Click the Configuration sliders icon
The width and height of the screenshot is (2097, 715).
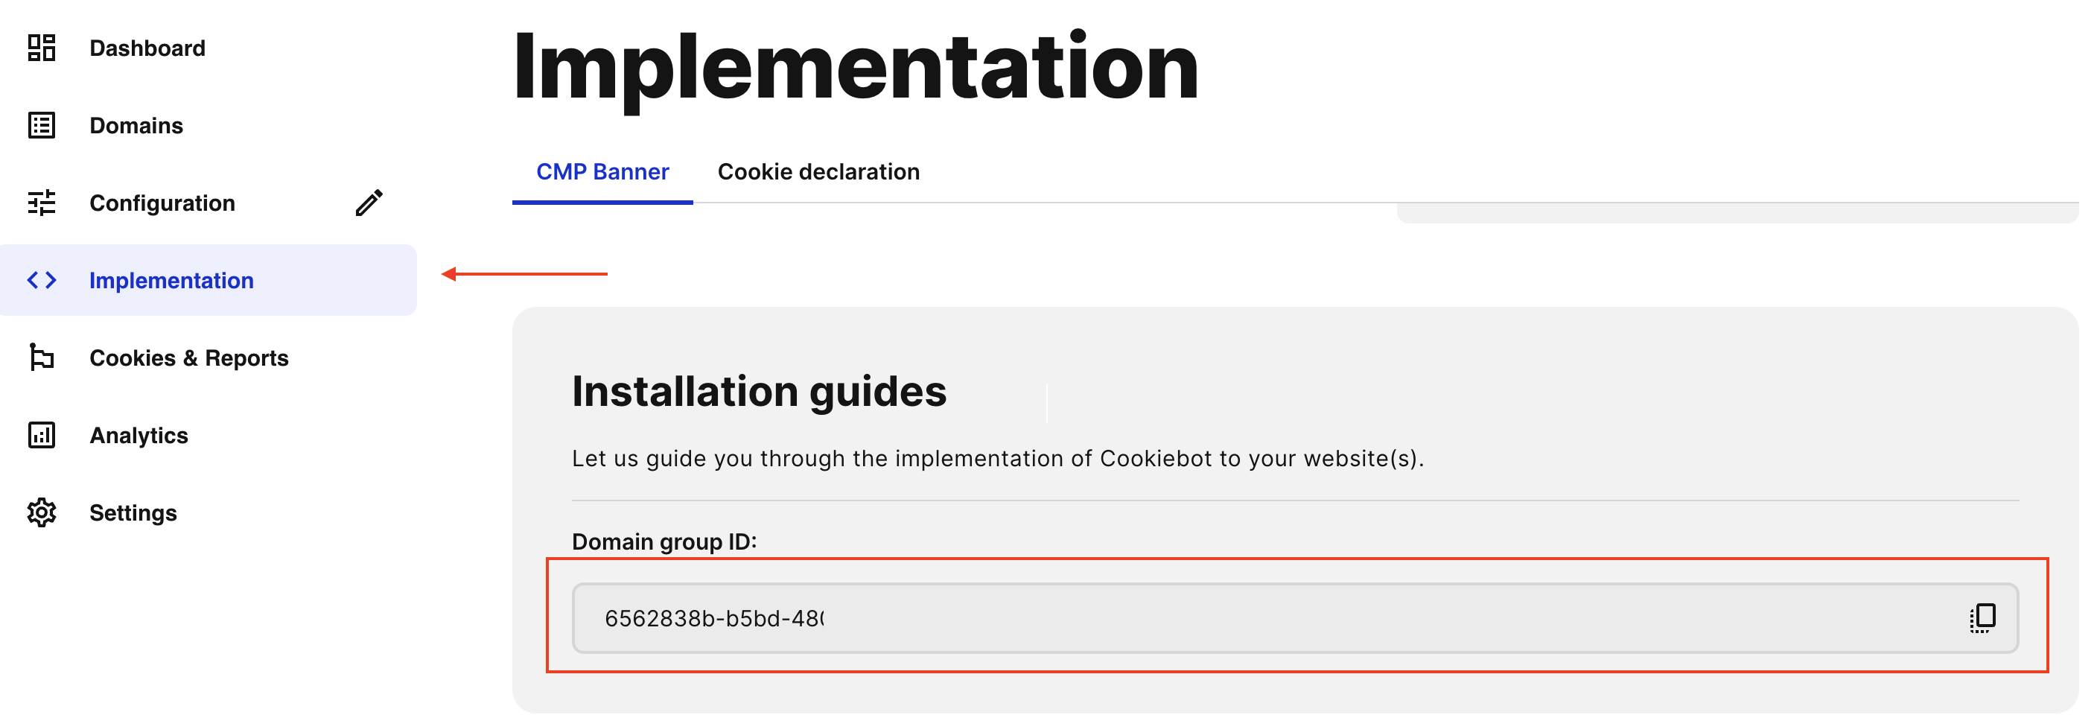pyautogui.click(x=41, y=203)
